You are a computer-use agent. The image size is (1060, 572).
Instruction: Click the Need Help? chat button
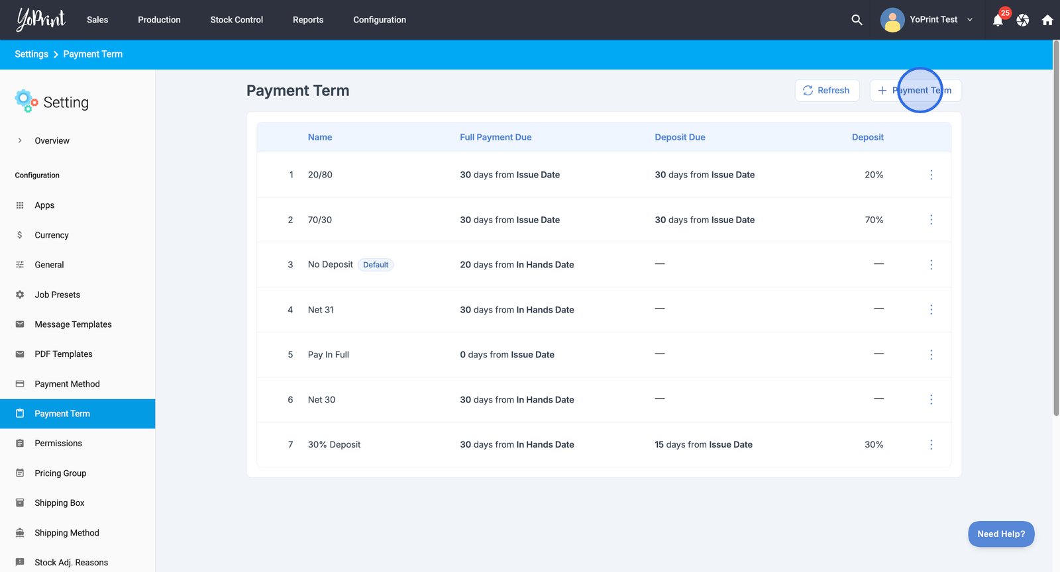click(1000, 534)
